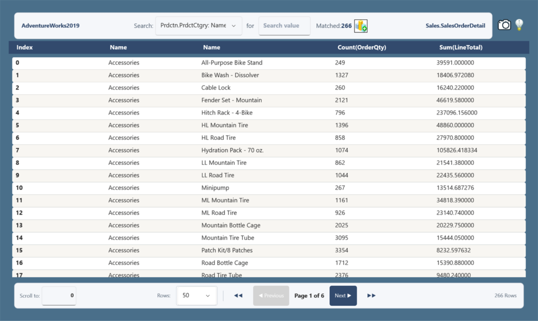Select the Mountain Tire Tube cell
Screen dimensions: 538x321
pos(228,238)
